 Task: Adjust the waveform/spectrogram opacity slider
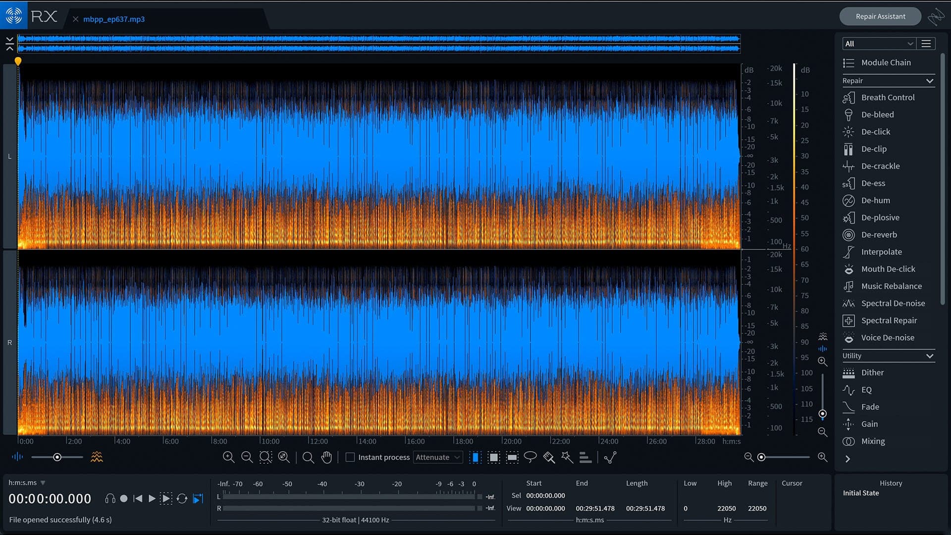(x=57, y=457)
